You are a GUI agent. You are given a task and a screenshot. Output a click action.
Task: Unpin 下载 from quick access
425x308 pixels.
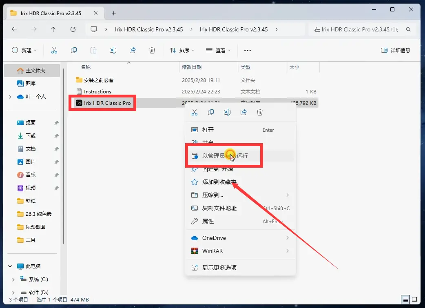coord(56,136)
